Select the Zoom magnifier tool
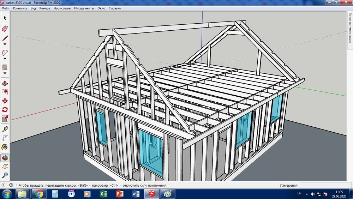 point(5,175)
